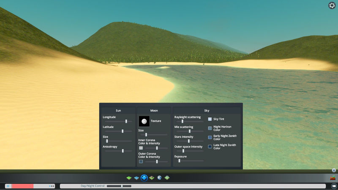Viewport: 338px width, 190px height.
Task: Click the Sun Longitude slider handle
Action: pos(126,121)
